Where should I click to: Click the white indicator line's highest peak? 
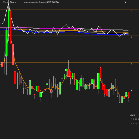click(9, 4)
